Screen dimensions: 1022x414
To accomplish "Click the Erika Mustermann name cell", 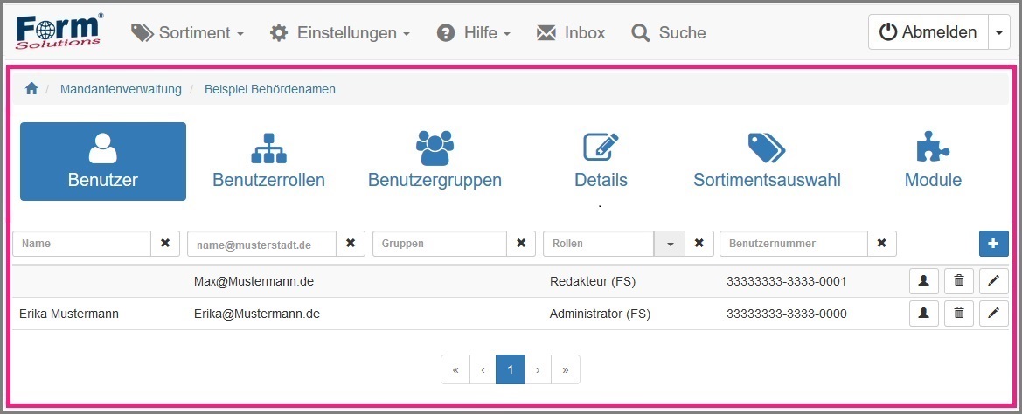I will [x=69, y=314].
